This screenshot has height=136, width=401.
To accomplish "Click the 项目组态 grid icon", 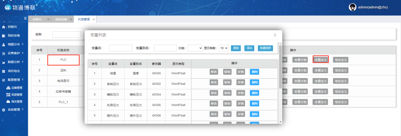I will [3, 71].
